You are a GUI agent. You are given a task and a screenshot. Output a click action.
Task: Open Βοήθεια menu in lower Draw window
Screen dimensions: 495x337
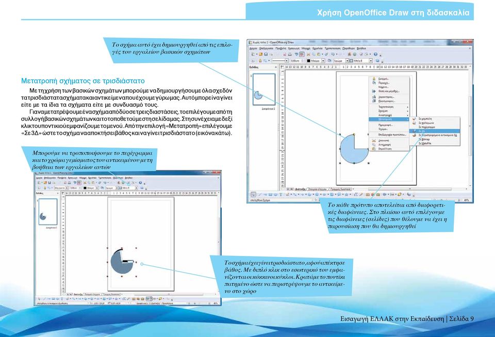[129, 178]
